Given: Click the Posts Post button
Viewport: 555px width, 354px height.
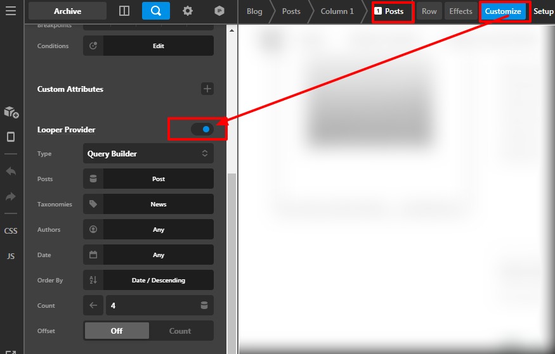Looking at the screenshot, I should click(x=158, y=179).
